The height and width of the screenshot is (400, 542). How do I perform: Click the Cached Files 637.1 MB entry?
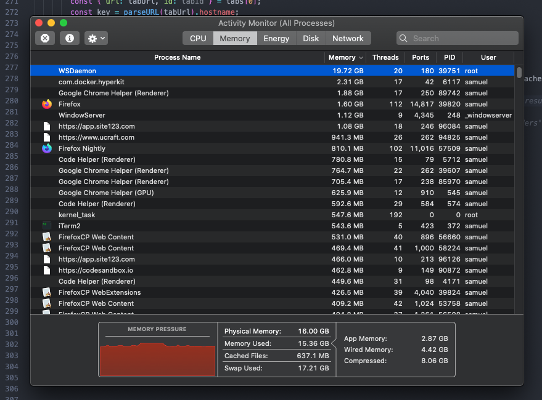click(276, 356)
